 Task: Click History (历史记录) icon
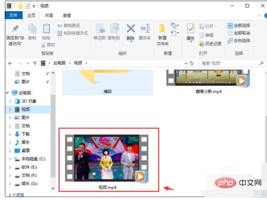(x=202, y=44)
